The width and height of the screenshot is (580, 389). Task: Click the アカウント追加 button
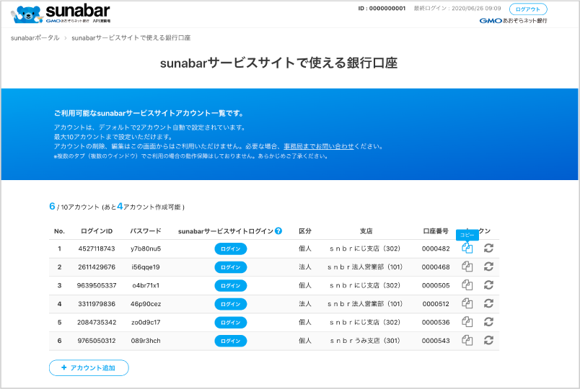(x=89, y=368)
